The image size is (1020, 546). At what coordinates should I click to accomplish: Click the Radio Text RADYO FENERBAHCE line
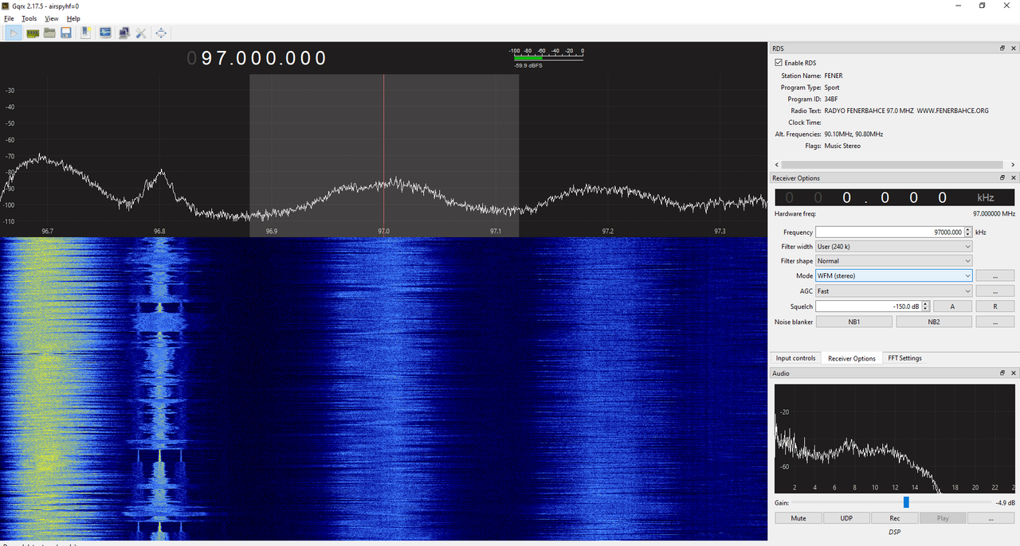(906, 111)
